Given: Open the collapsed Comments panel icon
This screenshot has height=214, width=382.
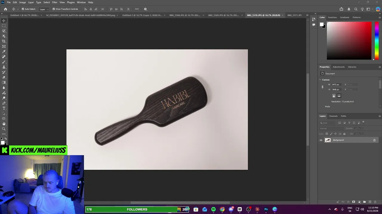Looking at the screenshot, I should coord(314,25).
